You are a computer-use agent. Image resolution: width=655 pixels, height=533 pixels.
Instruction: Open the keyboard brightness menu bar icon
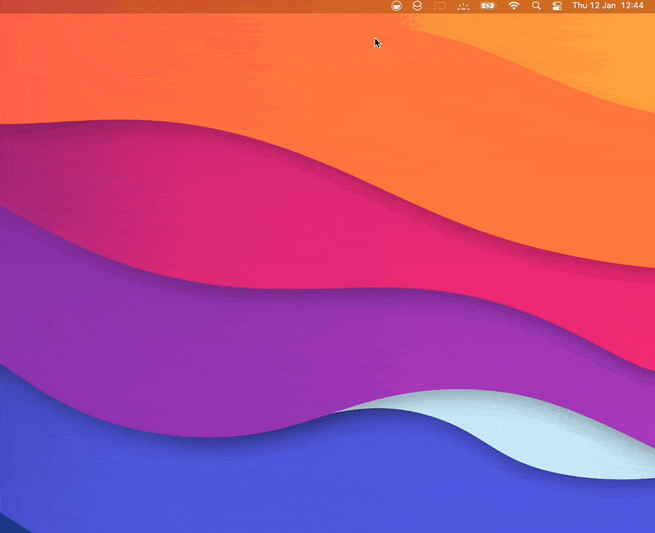pyautogui.click(x=463, y=6)
